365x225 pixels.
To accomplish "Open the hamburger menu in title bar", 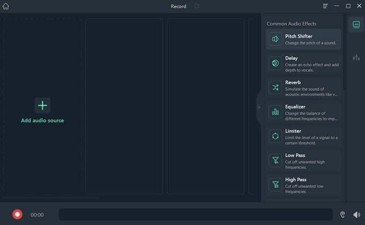I will pos(325,6).
